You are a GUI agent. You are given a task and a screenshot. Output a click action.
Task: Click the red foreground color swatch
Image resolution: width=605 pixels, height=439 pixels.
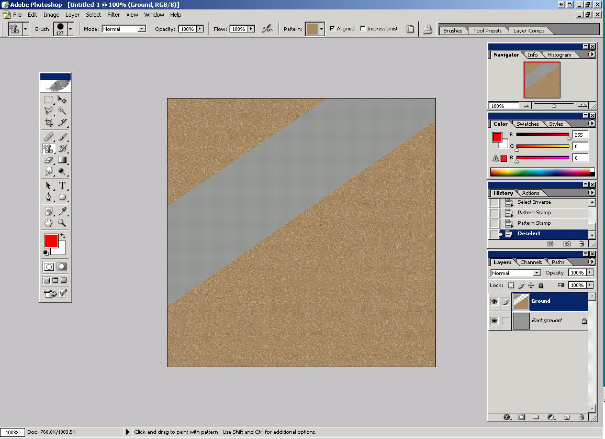point(50,240)
